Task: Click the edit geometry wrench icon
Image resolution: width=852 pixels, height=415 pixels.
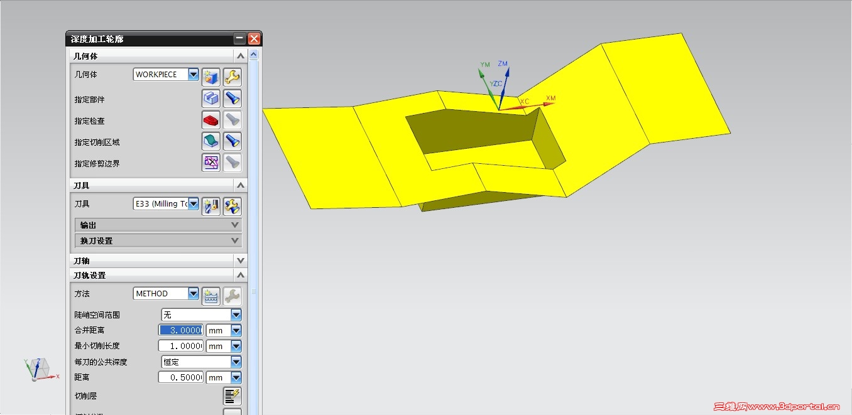Action: (x=232, y=77)
